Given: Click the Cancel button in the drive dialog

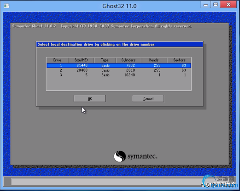Looking at the screenshot, I should click(148, 99).
